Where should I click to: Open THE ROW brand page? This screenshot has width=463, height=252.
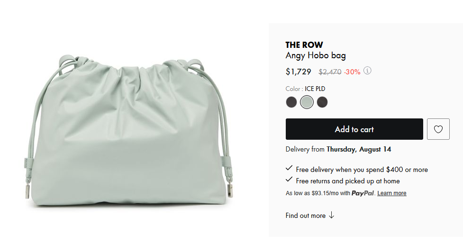click(x=304, y=45)
